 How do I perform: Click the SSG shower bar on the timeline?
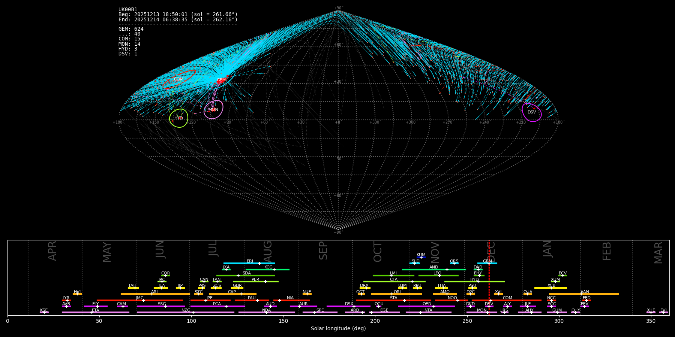pos(161,306)
